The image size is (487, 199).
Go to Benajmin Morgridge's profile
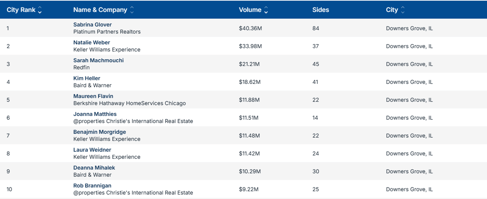[x=100, y=132]
